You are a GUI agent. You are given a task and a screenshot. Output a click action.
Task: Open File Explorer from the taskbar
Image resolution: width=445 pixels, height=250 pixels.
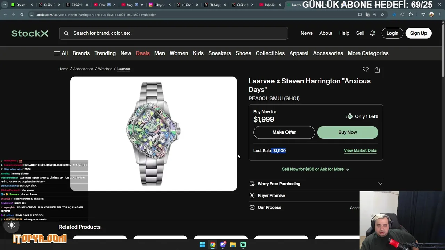[233, 244]
